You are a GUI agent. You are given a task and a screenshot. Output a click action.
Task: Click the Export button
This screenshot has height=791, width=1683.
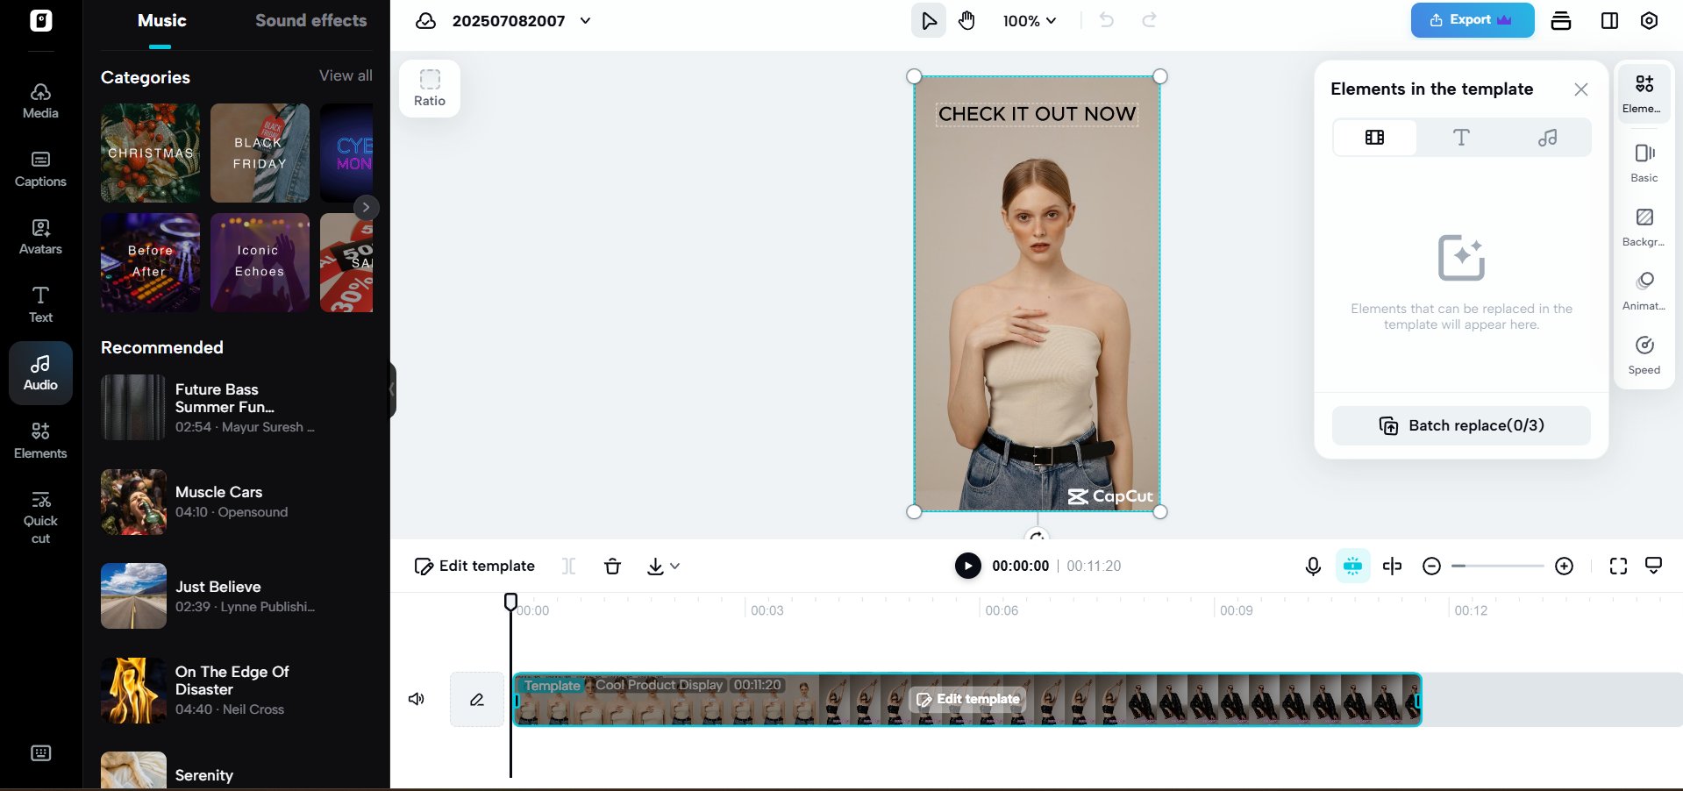[x=1472, y=19]
